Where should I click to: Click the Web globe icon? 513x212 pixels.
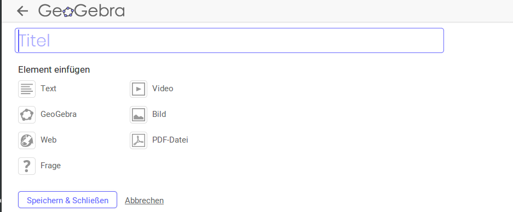coord(27,140)
